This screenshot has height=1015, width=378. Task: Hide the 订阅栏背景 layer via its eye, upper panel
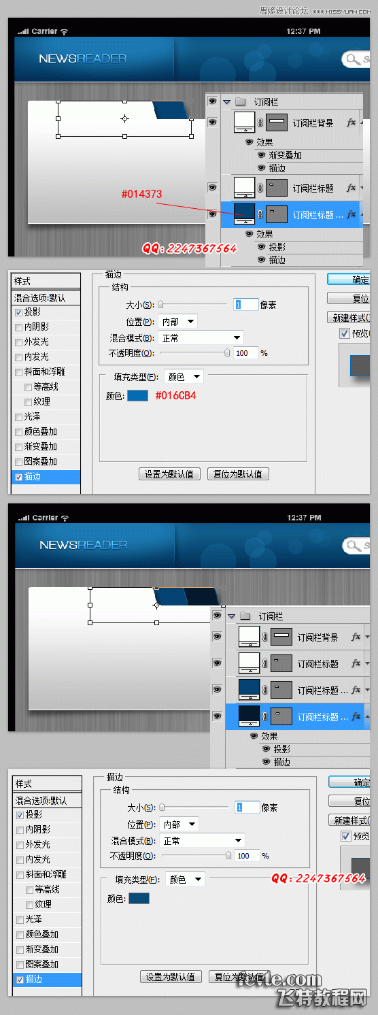212,122
